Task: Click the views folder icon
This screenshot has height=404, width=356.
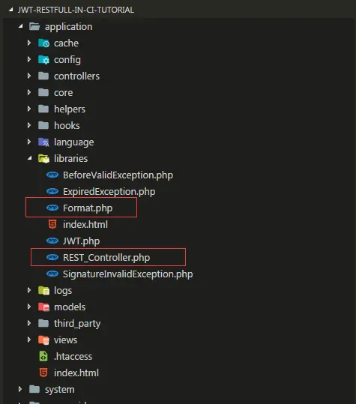Action: 43,340
